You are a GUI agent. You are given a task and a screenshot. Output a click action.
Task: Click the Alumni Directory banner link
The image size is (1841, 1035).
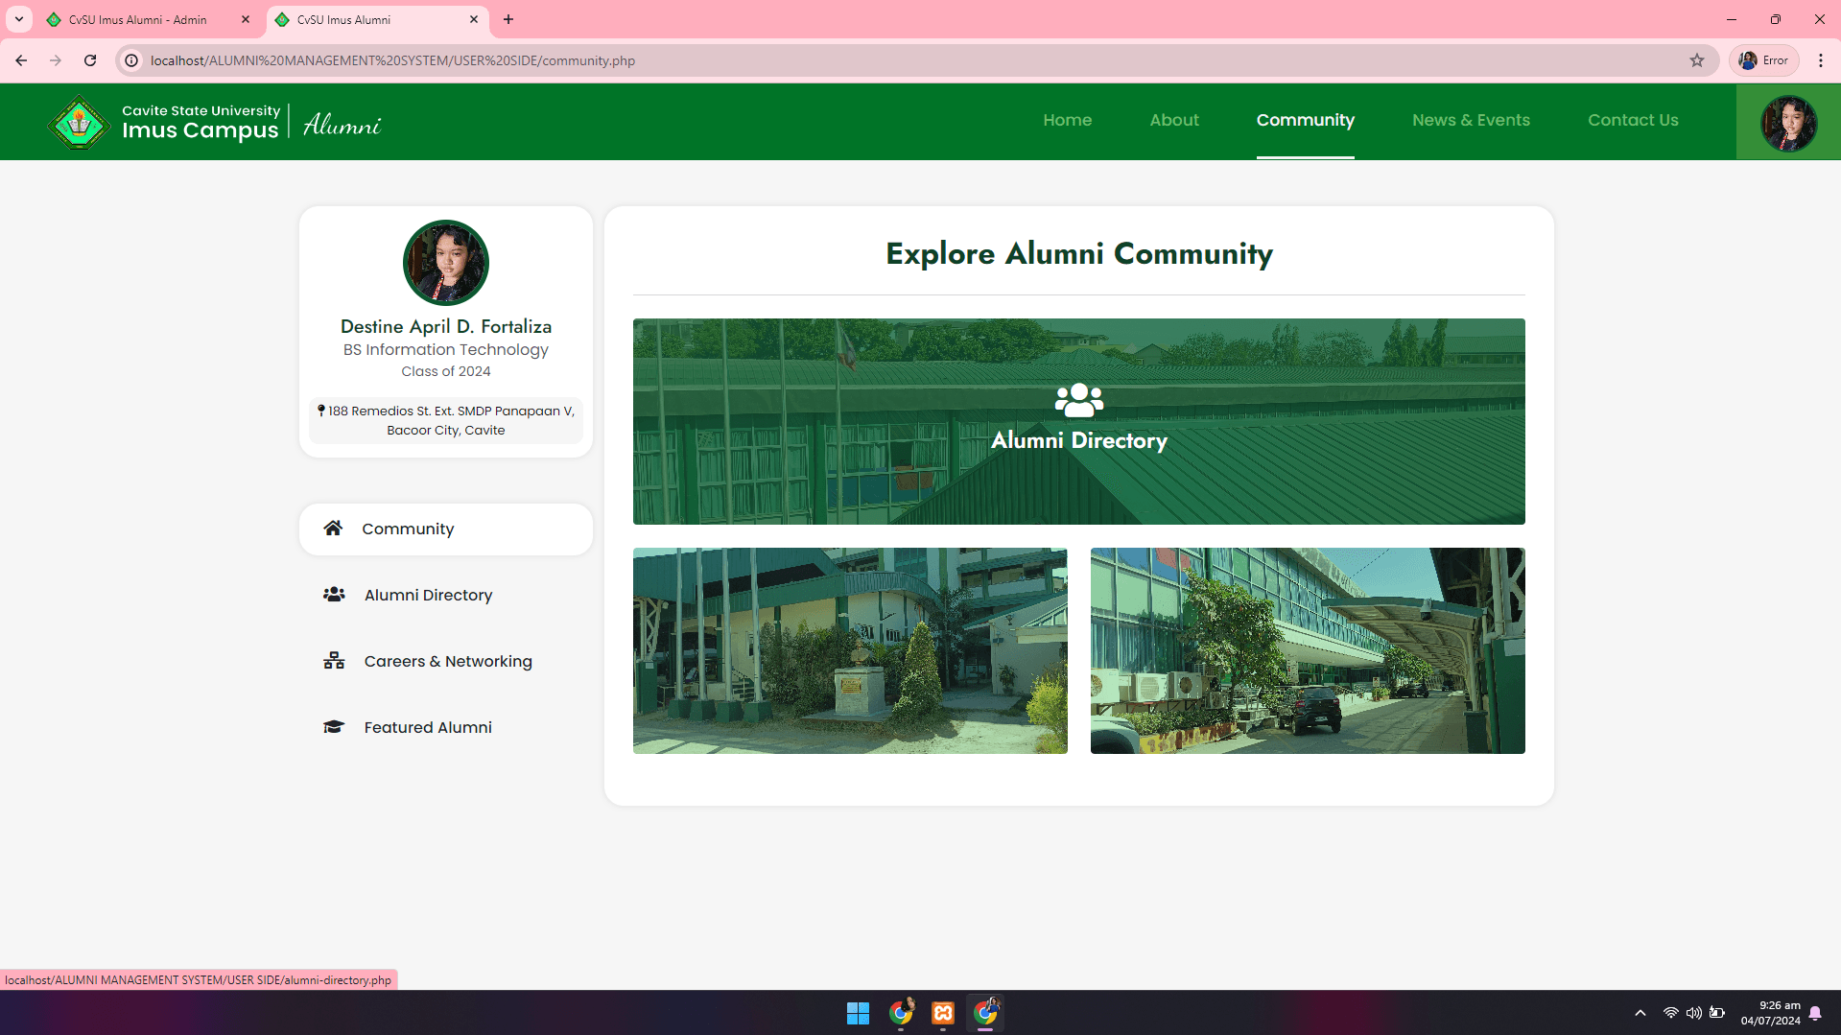[x=1077, y=422]
